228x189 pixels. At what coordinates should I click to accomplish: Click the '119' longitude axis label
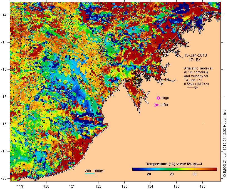pyautogui.click(x=20, y=186)
